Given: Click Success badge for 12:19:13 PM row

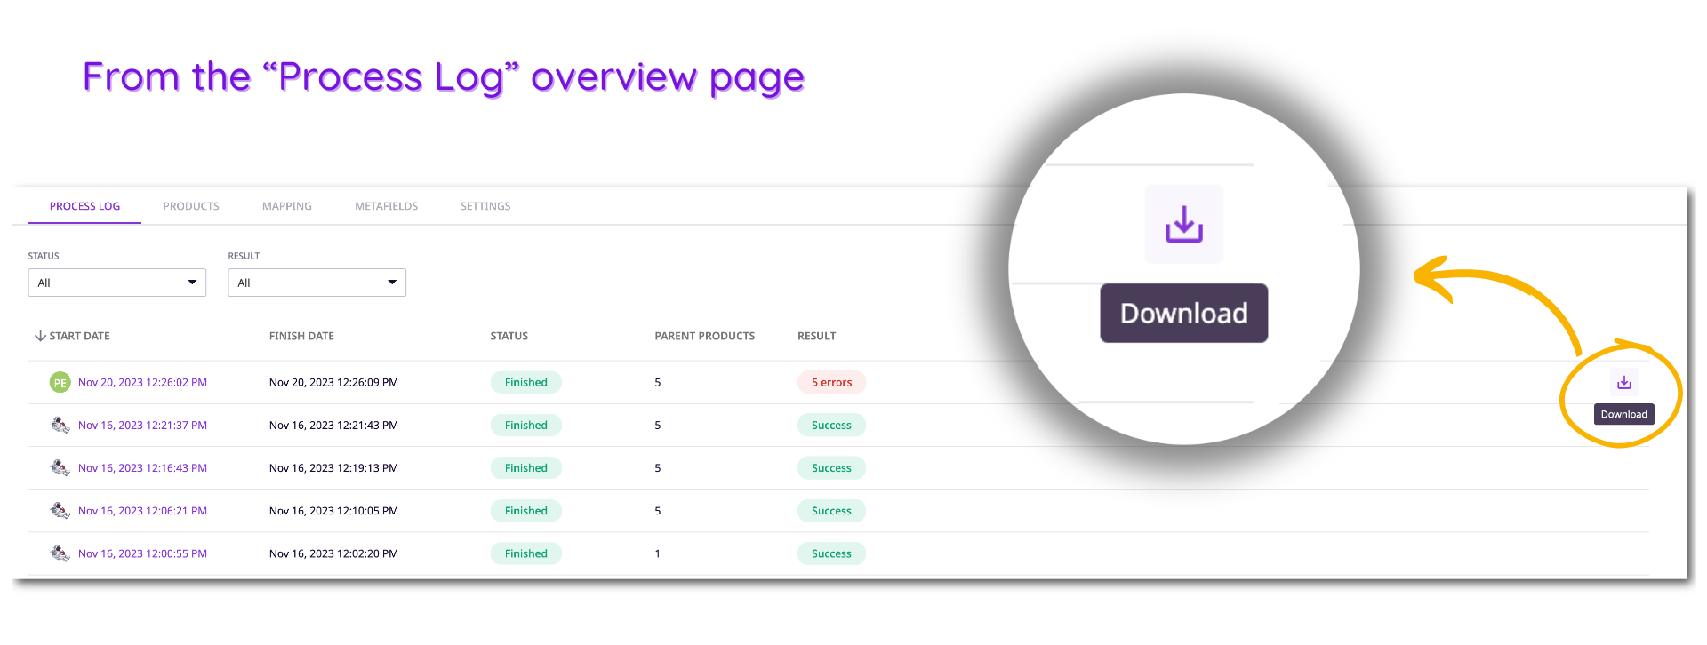Looking at the screenshot, I should [831, 468].
